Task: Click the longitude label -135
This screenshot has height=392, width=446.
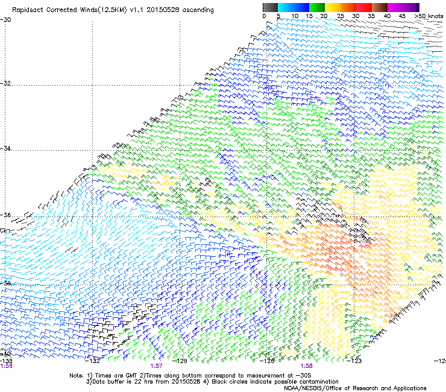Action: pyautogui.click(x=6, y=361)
